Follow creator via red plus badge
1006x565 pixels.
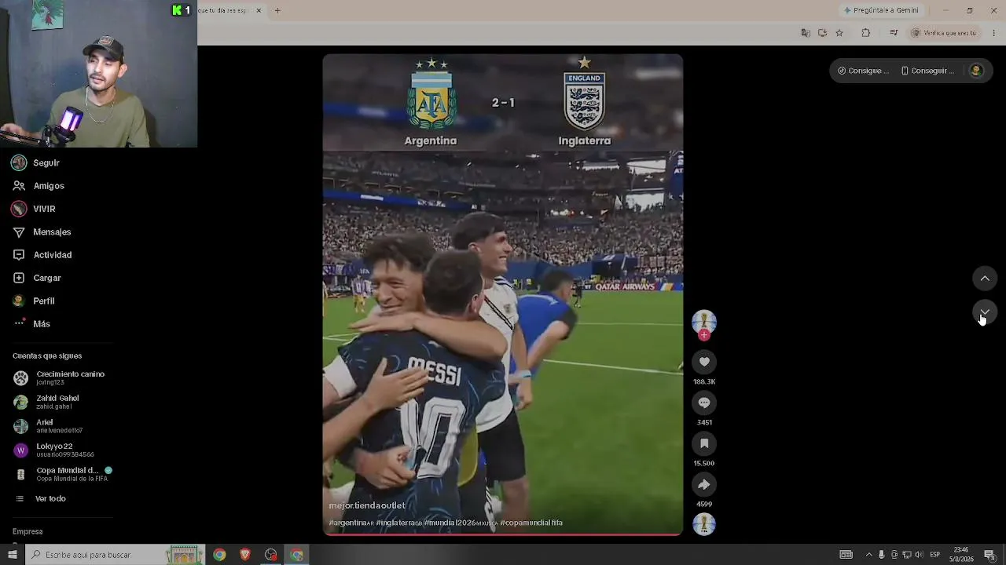click(x=704, y=335)
